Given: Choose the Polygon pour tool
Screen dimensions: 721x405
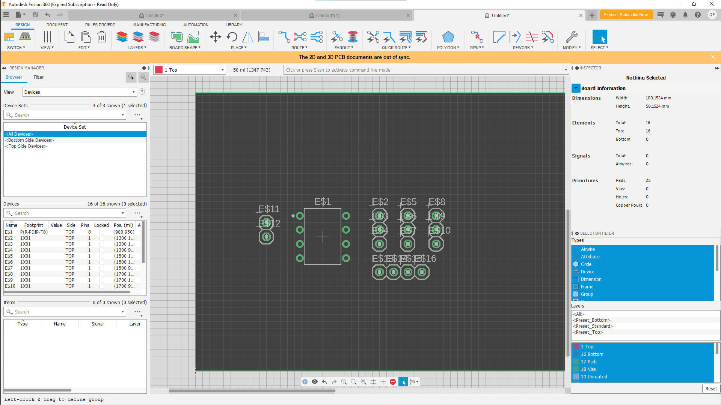Looking at the screenshot, I should pos(448,37).
